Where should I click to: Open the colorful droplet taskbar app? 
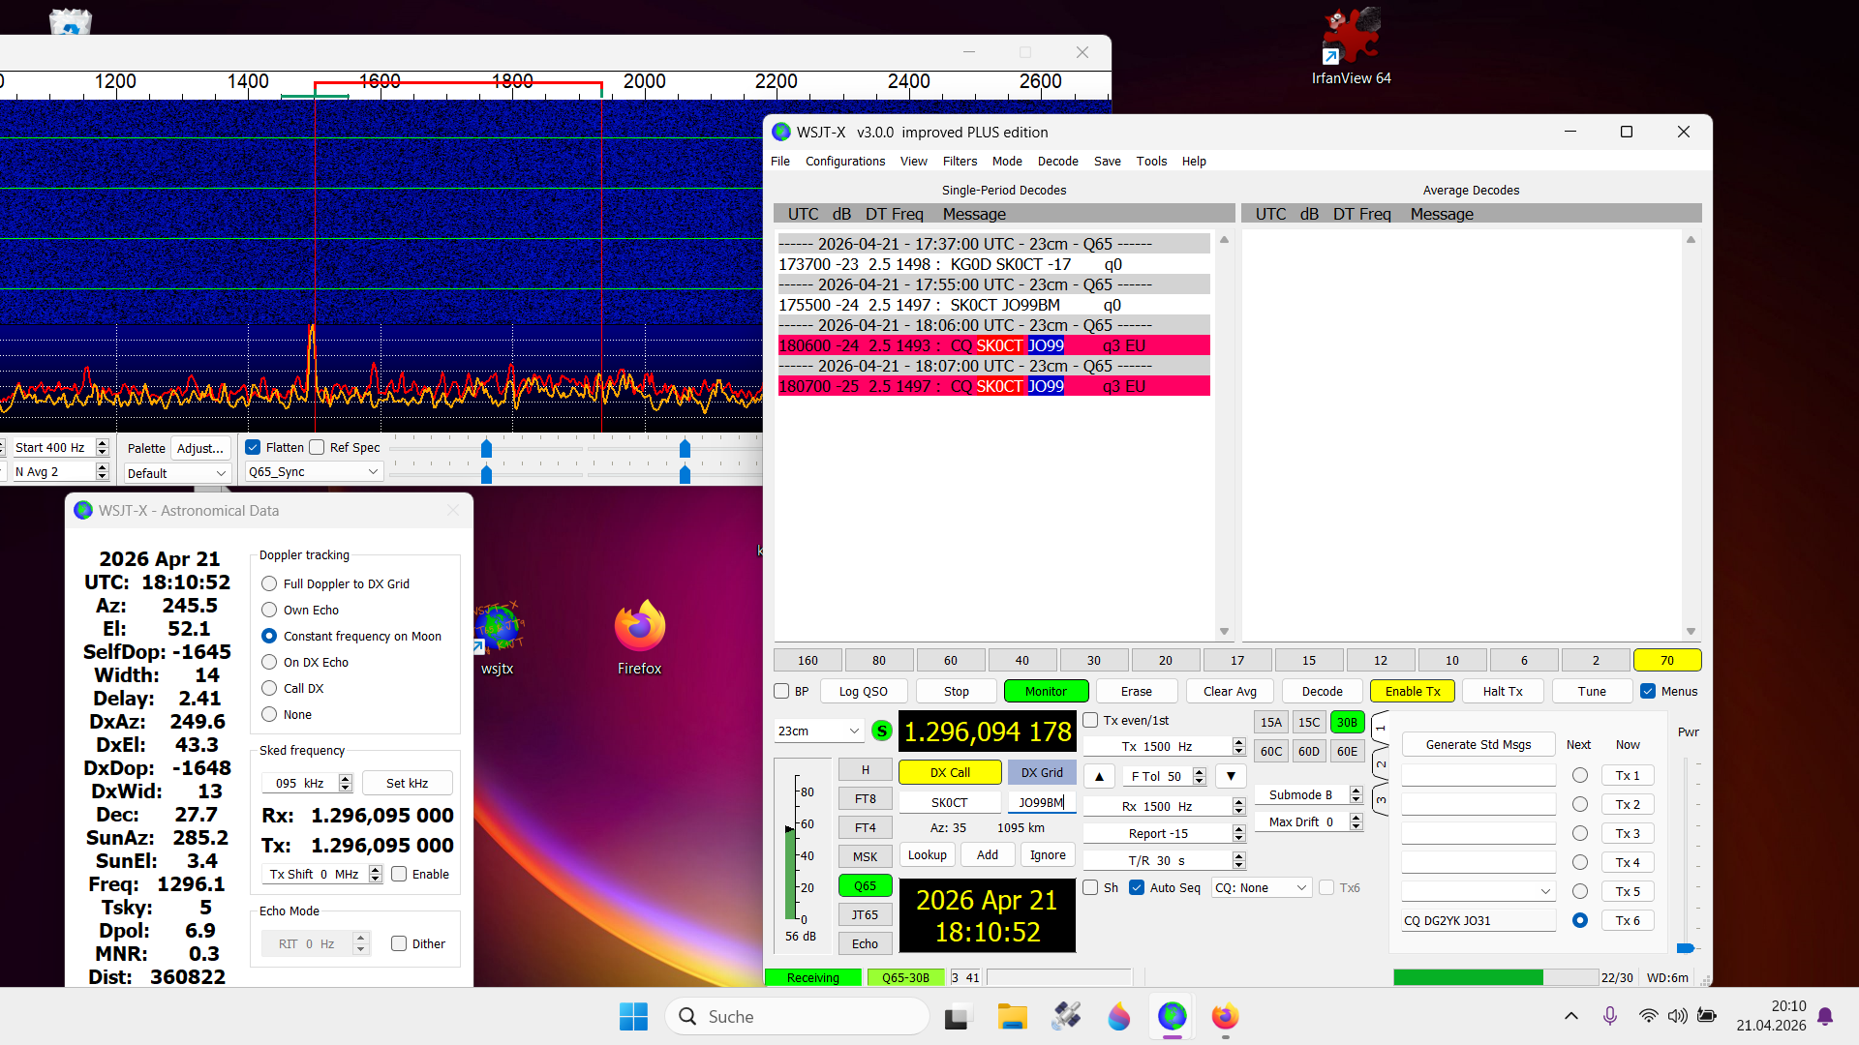coord(1119,1016)
